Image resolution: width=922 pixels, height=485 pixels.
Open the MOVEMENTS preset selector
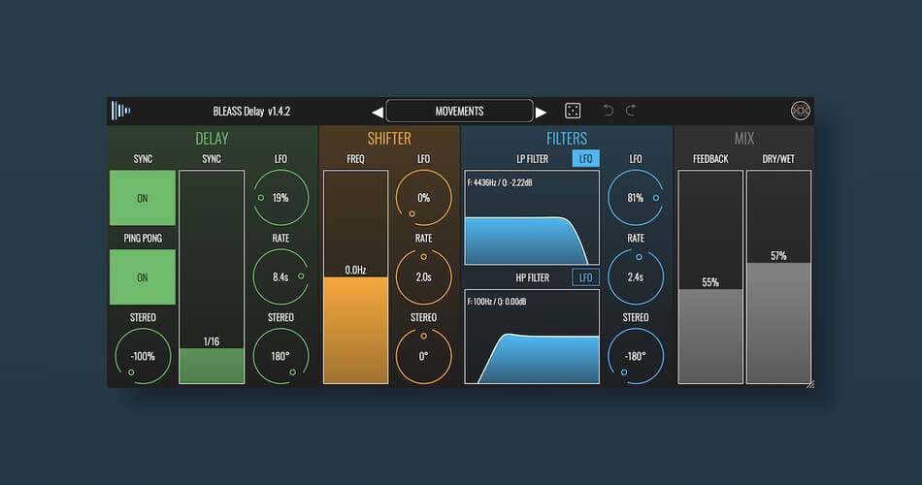point(459,111)
